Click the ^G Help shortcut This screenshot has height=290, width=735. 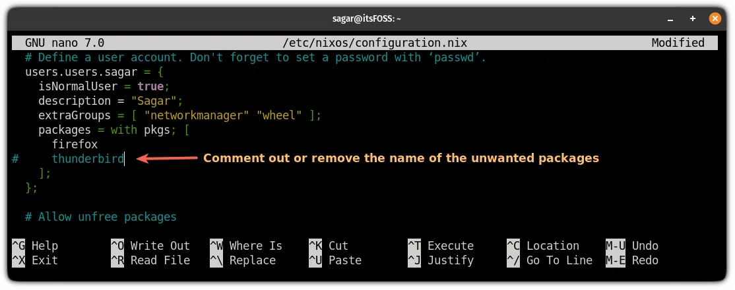tap(36, 246)
